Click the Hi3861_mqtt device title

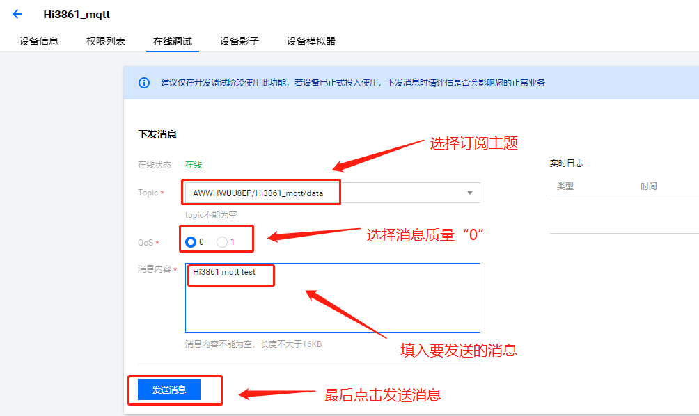pos(77,15)
